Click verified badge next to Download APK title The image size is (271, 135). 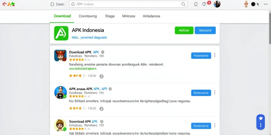pos(102,52)
